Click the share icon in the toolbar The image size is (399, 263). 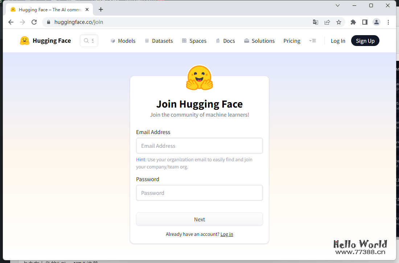(327, 22)
